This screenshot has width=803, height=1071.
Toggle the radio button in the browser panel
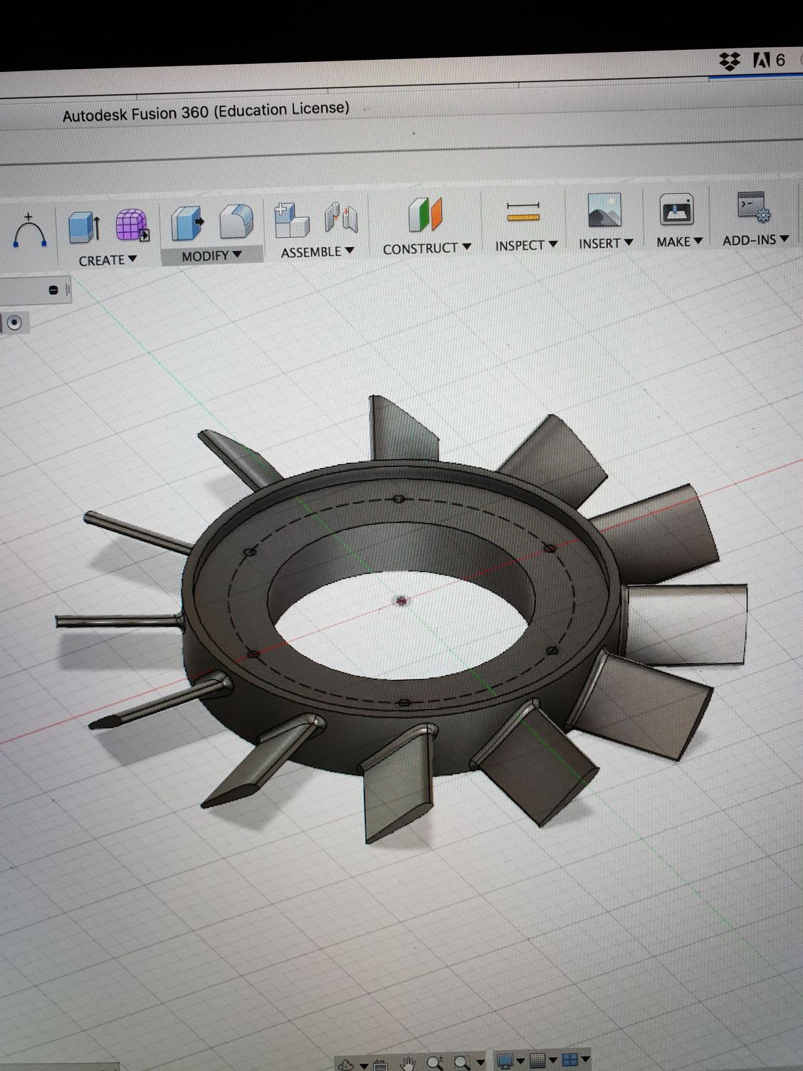(x=15, y=323)
